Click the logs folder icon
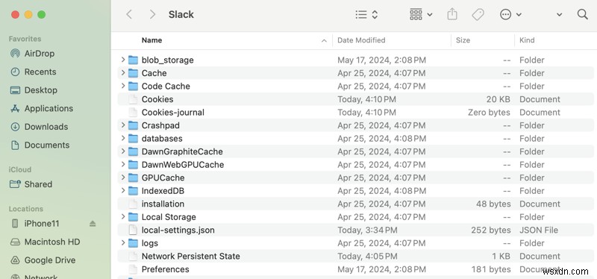The width and height of the screenshot is (597, 279). pyautogui.click(x=133, y=243)
